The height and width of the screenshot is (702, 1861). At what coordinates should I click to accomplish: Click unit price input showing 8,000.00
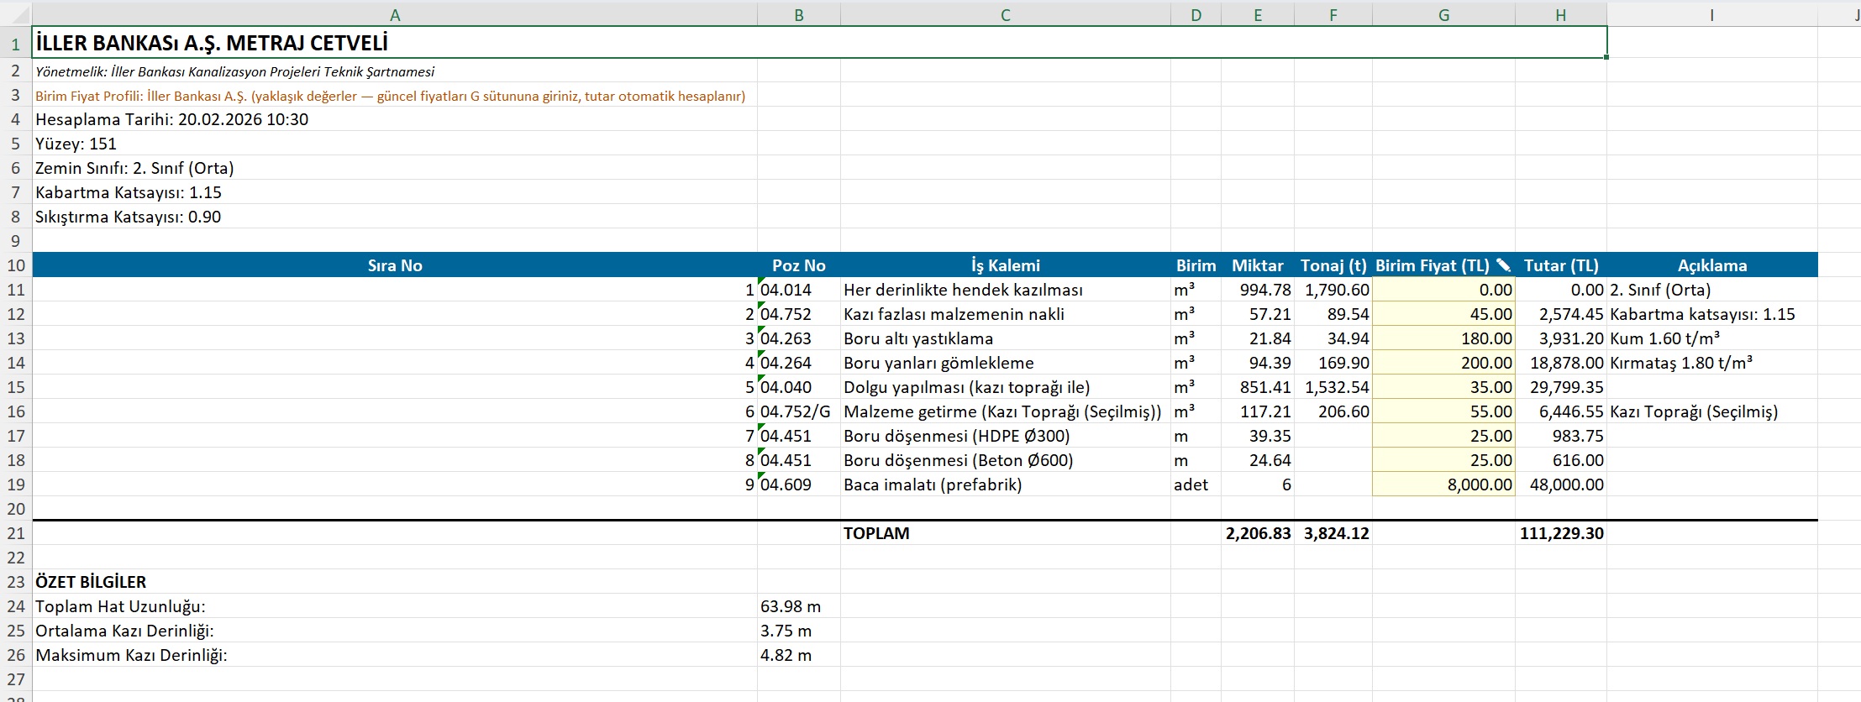point(1443,485)
